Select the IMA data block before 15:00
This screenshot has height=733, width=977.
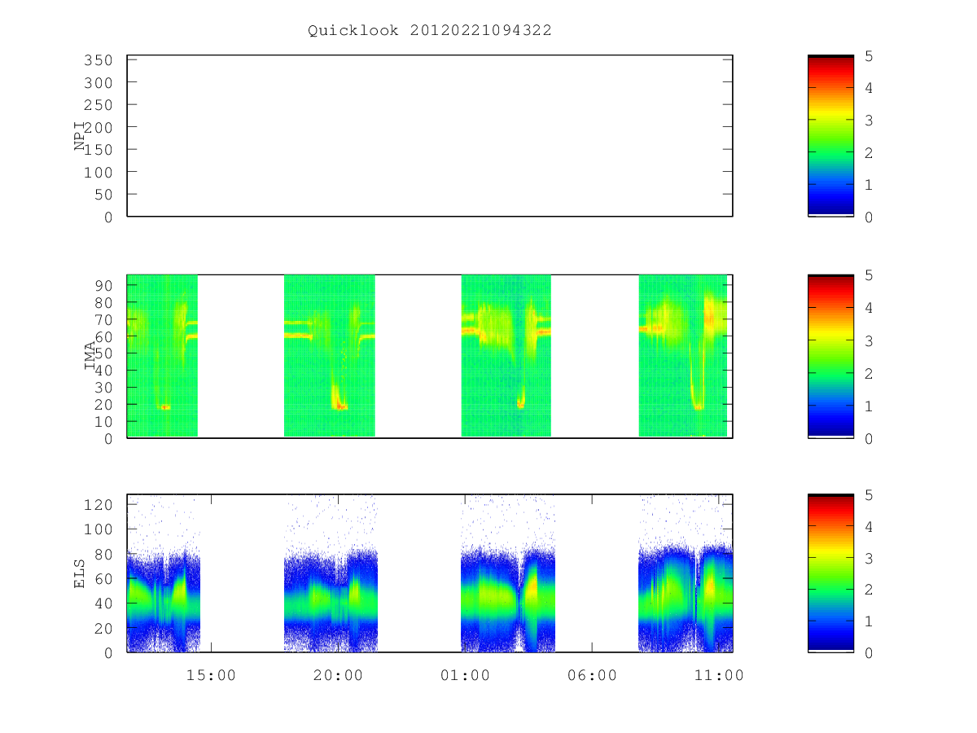click(x=162, y=356)
